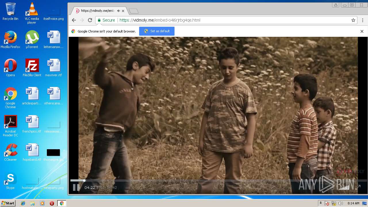Pause the video with the pause button
368x207 pixels.
point(76,187)
